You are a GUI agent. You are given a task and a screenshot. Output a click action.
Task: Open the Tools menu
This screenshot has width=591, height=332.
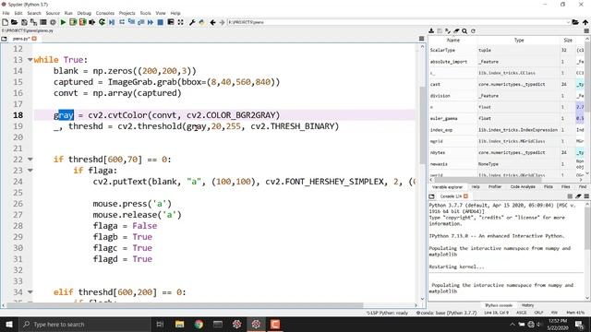[146, 13]
